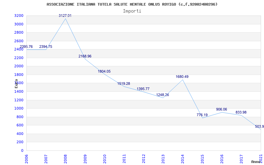Click the data label 1680.49
Image resolution: width=264 pixels, height=165 pixels.
182,77
